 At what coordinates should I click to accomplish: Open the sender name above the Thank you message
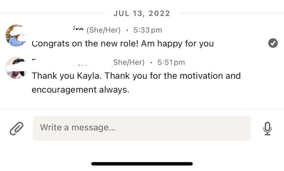pyautogui.click(x=72, y=62)
